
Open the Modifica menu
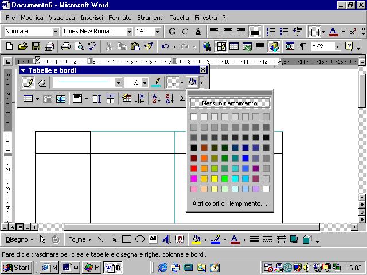(x=32, y=18)
